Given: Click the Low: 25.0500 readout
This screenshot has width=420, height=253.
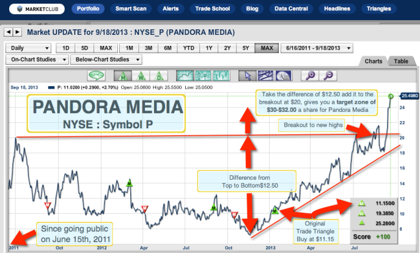Looking at the screenshot, I should [199, 87].
